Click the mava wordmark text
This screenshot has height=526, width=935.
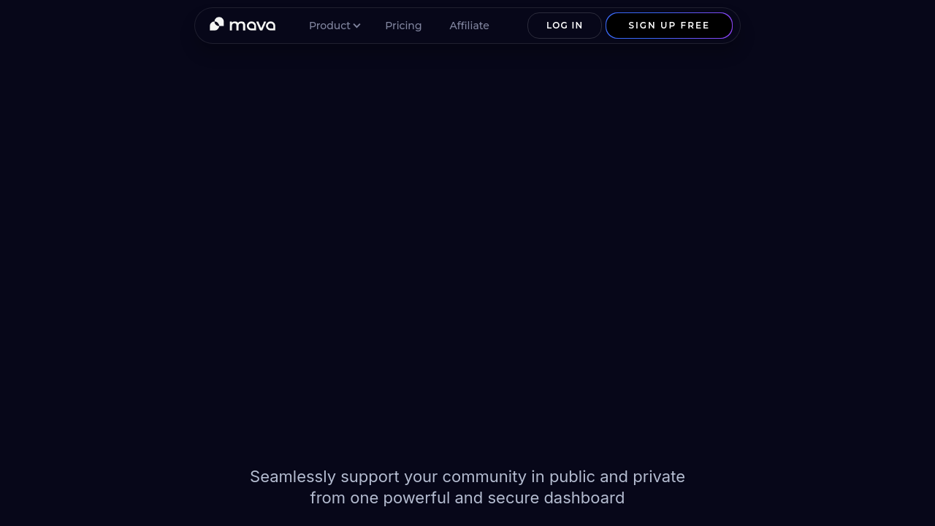252,26
